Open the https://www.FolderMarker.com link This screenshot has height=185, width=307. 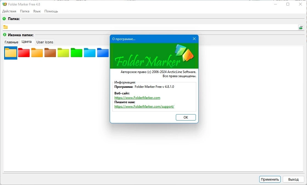[137, 98]
